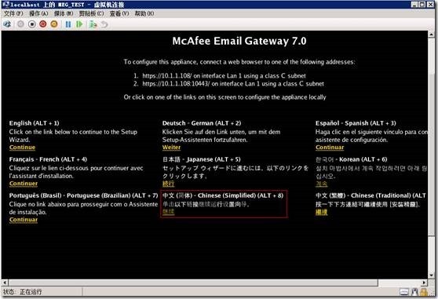Viewport: 438px width, 299px height.
Task: Click the https://10.1.1.108:10443/ address text
Action: point(176,84)
